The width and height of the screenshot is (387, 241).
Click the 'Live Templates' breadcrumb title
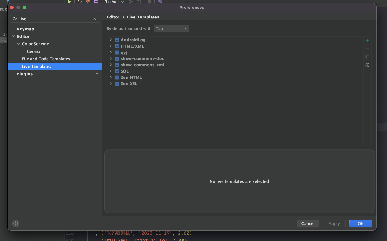[143, 17]
